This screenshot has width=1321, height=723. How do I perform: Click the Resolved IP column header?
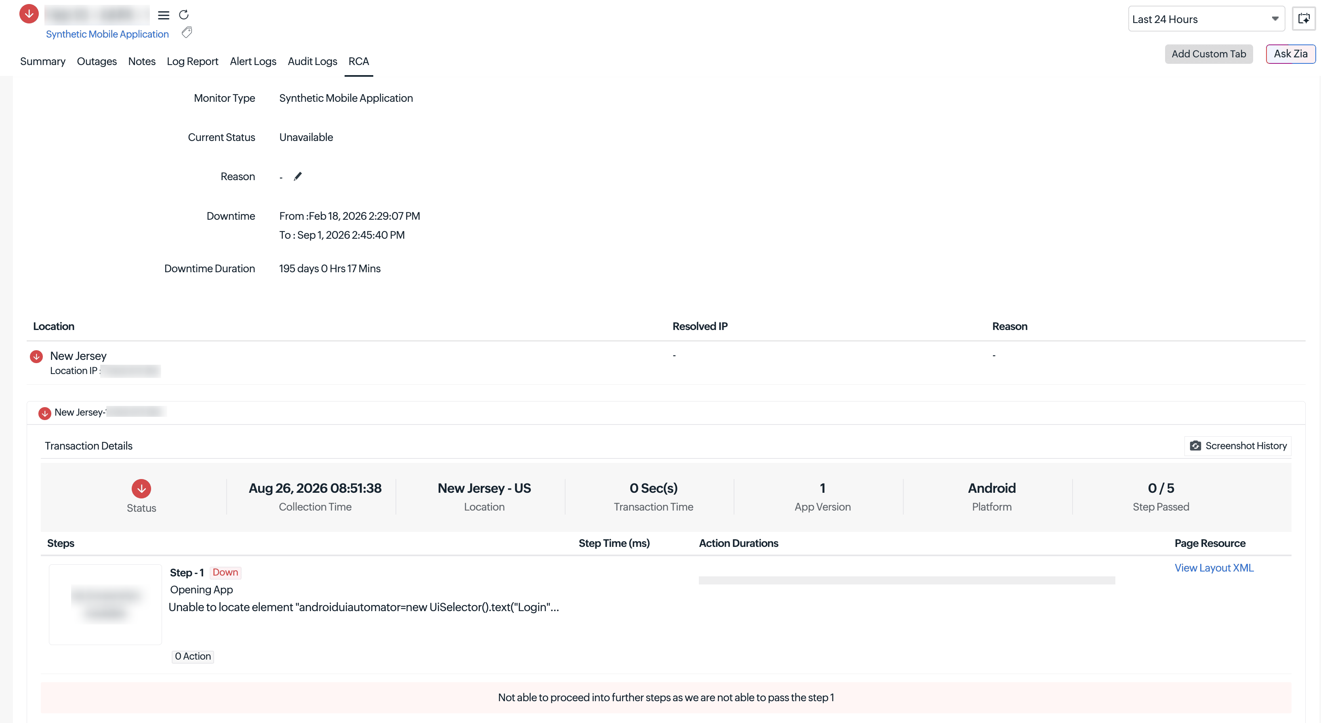(700, 327)
